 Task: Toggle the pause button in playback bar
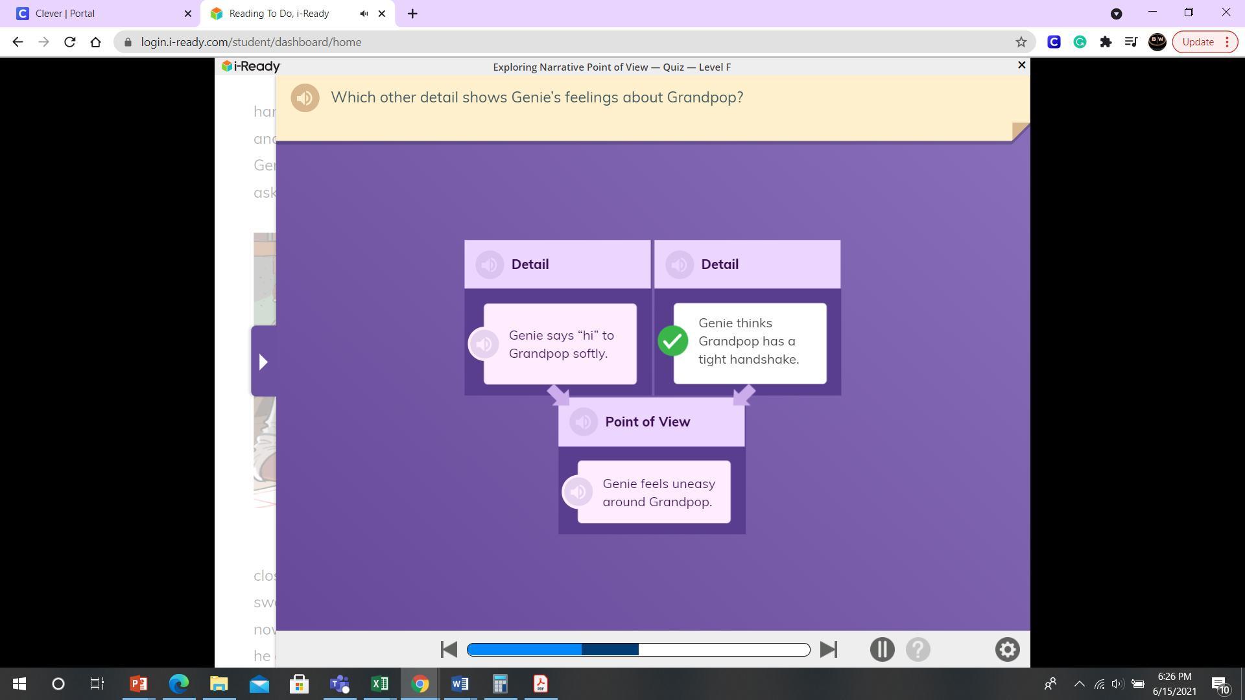tap(882, 649)
